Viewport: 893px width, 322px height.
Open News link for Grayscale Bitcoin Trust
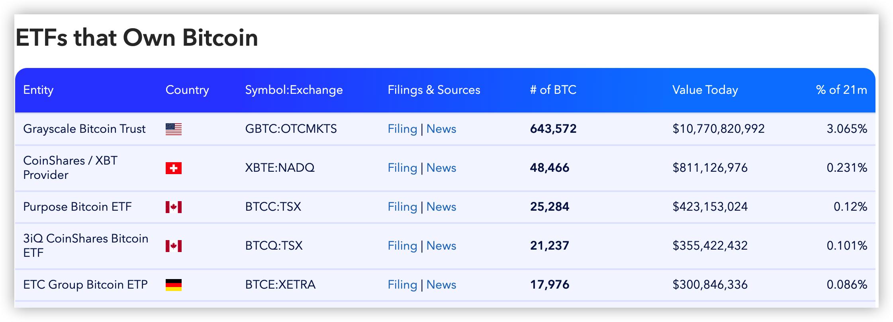(441, 129)
